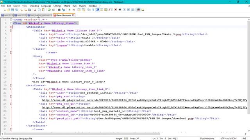
Task: Collapse the View block on line 2
Action: point(11,23)
